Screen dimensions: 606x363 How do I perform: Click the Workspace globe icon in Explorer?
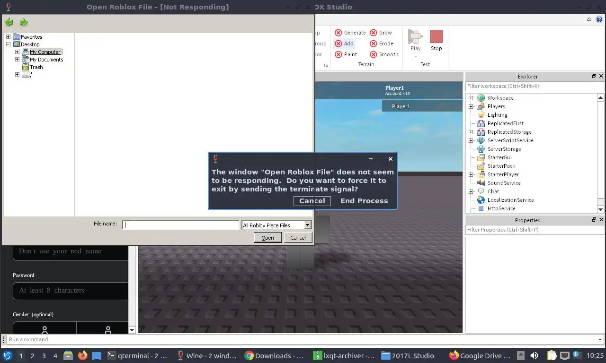coord(481,98)
